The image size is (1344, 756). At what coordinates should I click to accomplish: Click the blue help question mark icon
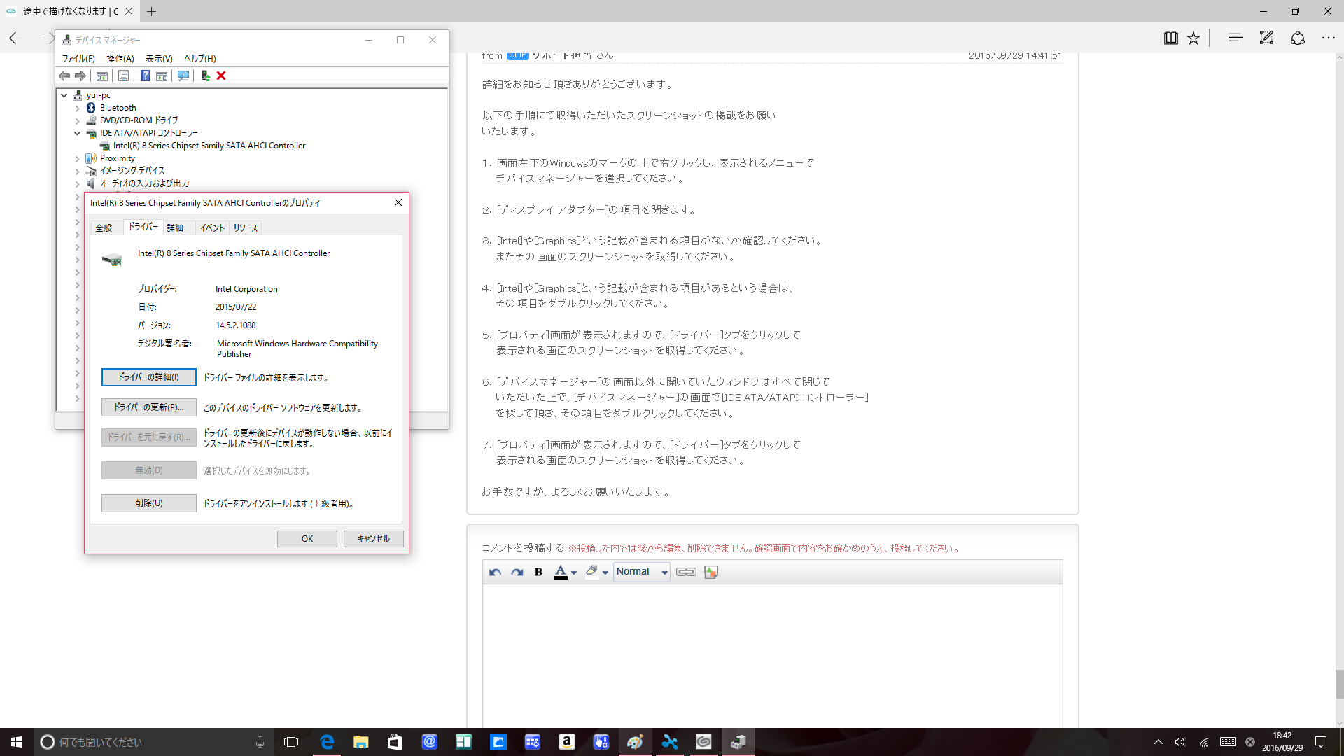pos(145,76)
